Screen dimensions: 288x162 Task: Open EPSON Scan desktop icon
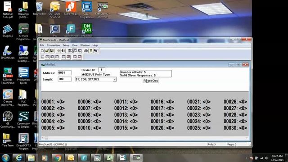(8, 53)
